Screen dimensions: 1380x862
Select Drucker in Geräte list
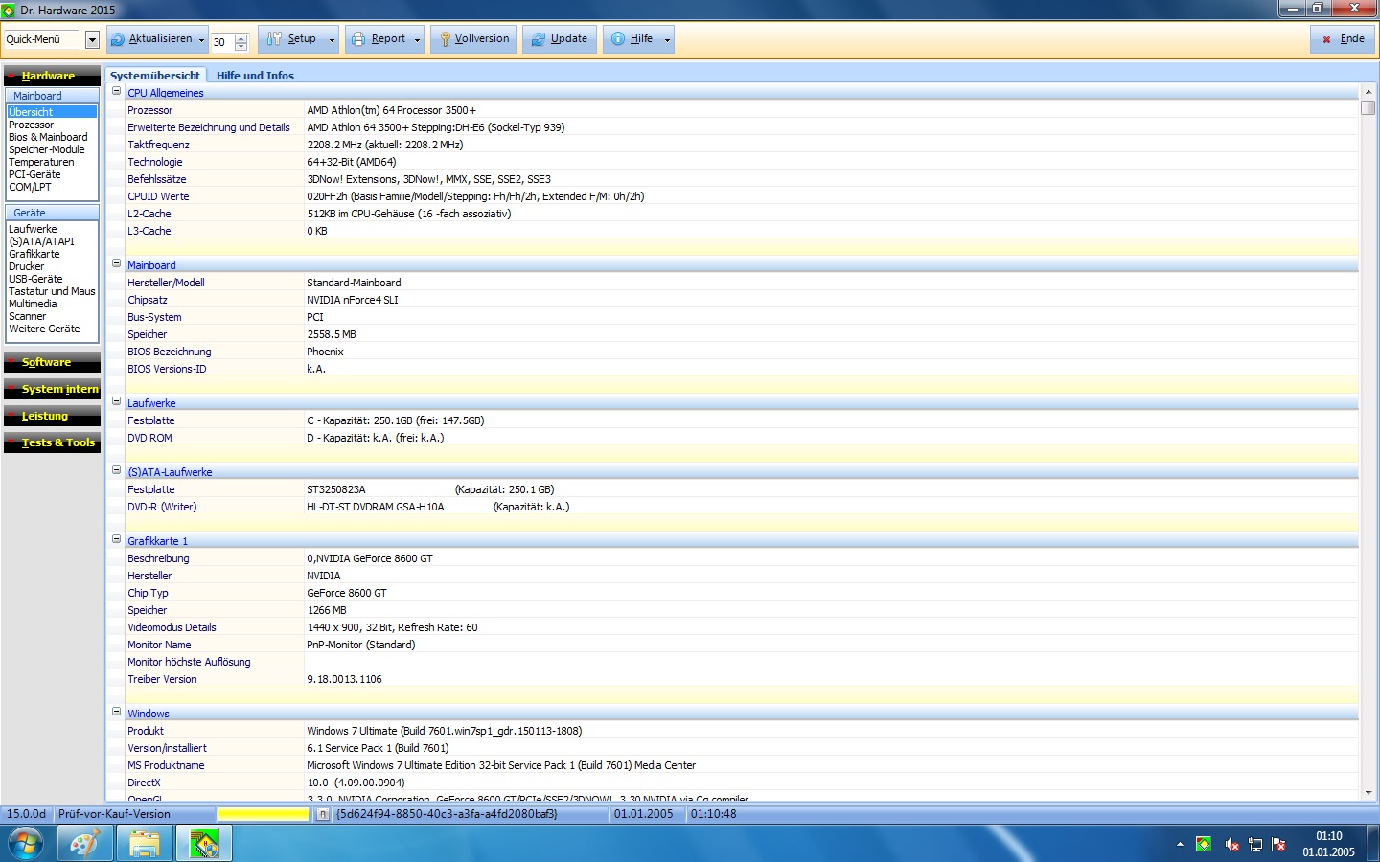tap(27, 266)
